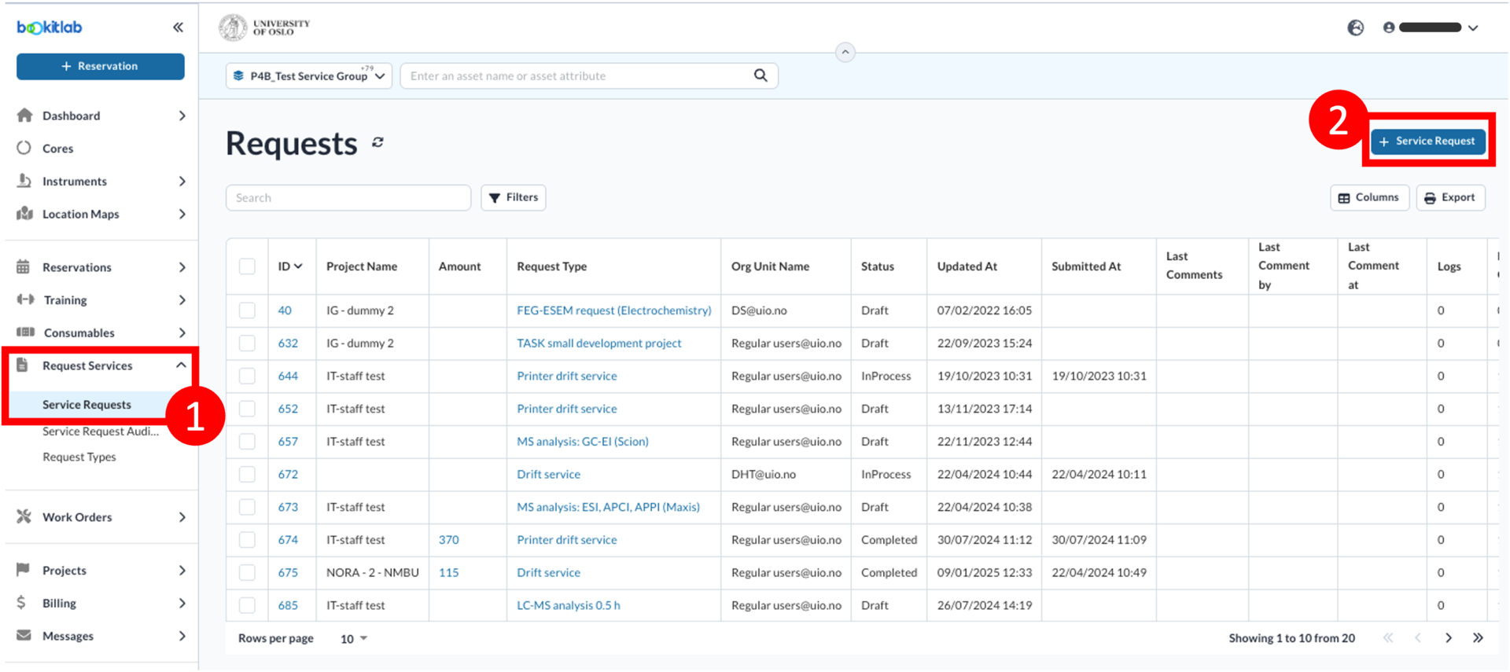Go to the last page of results

(x=1478, y=638)
